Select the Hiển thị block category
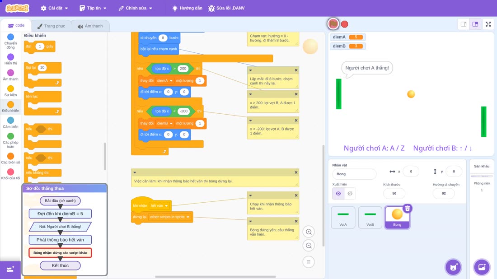This screenshot has height=279, width=497. pos(10,59)
